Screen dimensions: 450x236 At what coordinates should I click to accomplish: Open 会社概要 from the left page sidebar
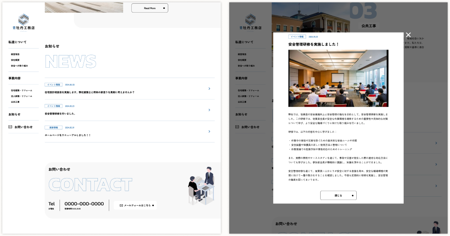point(16,60)
